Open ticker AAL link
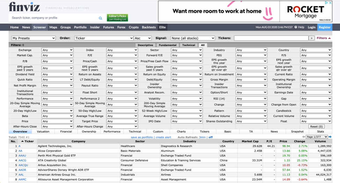The width and height of the screenshot is (340, 183). pos(21,175)
